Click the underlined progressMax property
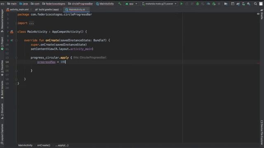 pyautogui.click(x=46, y=62)
